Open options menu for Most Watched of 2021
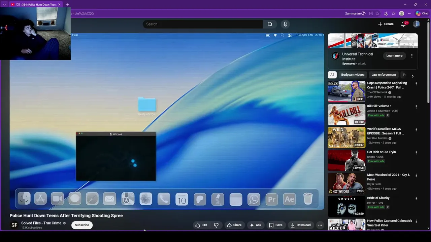Image resolution: width=431 pixels, height=242 pixels. point(416,175)
